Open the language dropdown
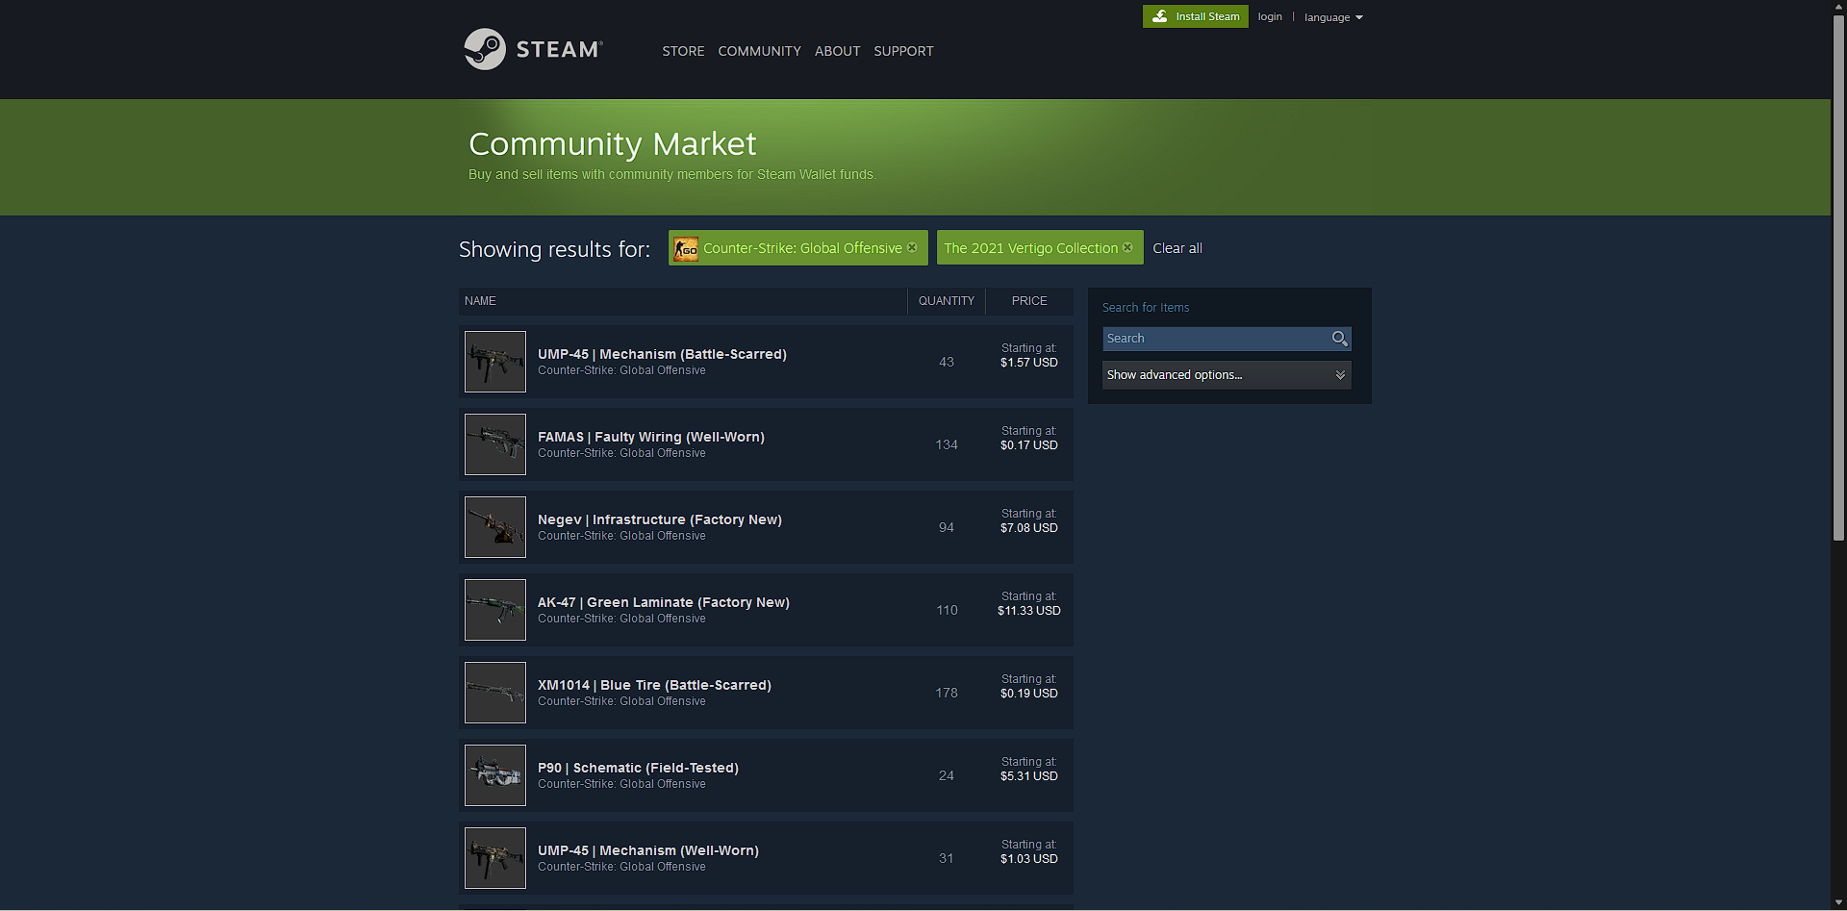The height and width of the screenshot is (911, 1847). click(1333, 17)
